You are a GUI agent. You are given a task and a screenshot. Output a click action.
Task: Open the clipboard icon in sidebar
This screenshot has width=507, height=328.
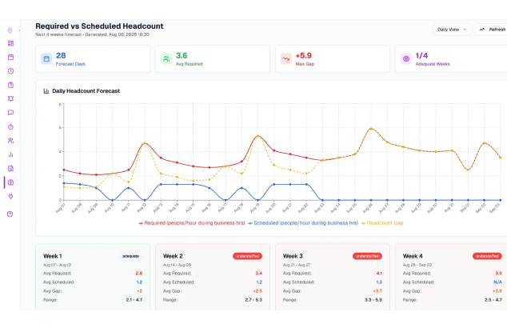pyautogui.click(x=10, y=85)
